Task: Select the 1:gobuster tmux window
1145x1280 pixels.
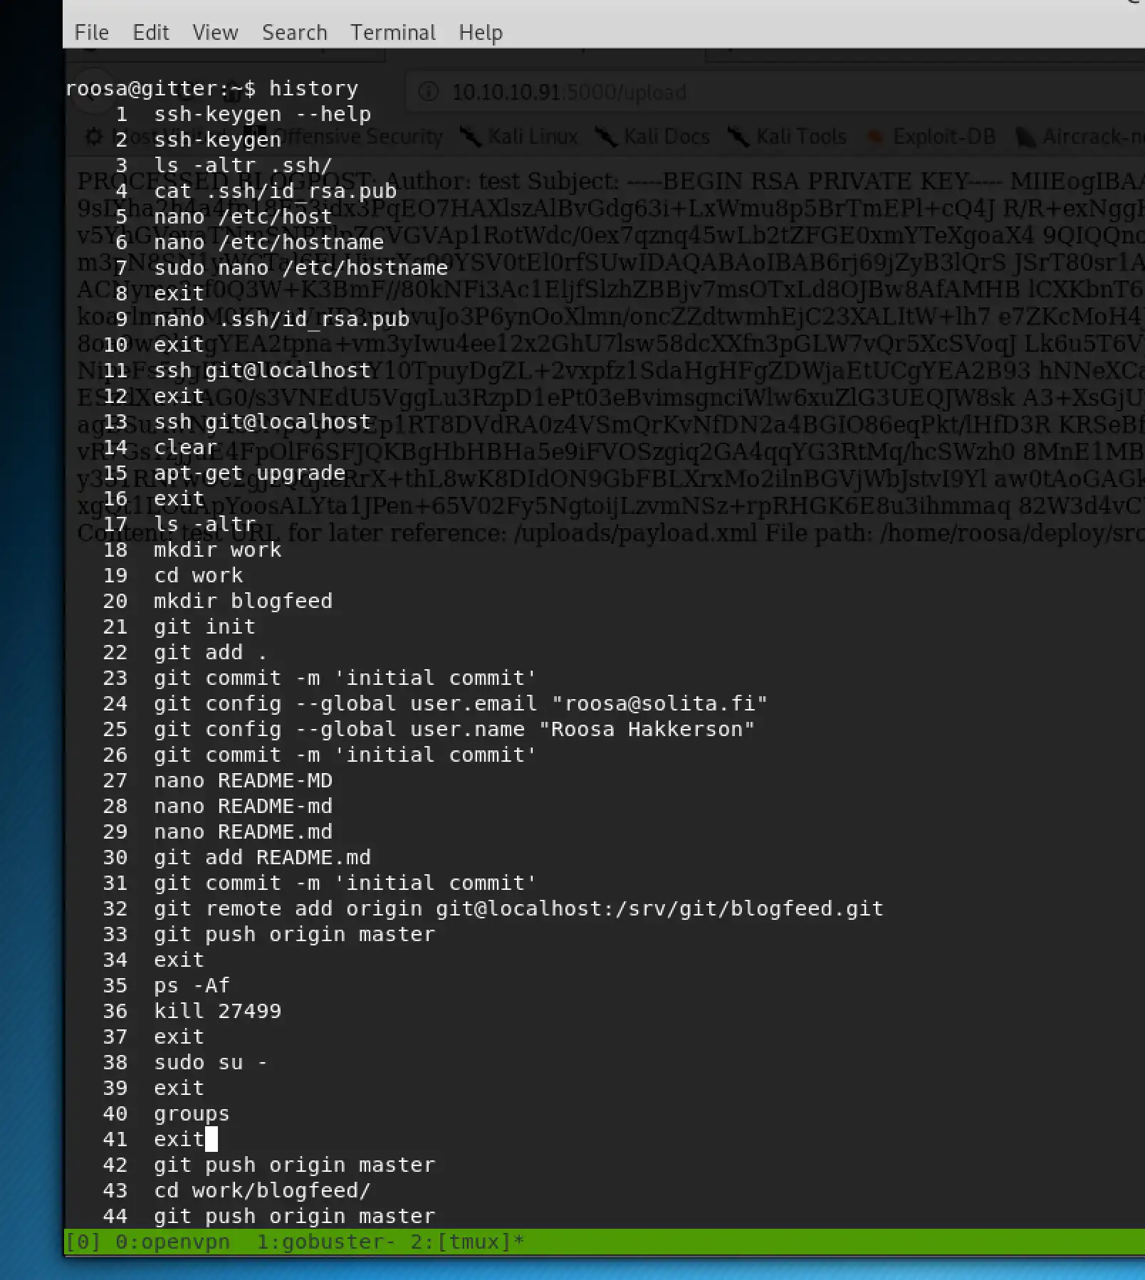Action: pyautogui.click(x=325, y=1242)
